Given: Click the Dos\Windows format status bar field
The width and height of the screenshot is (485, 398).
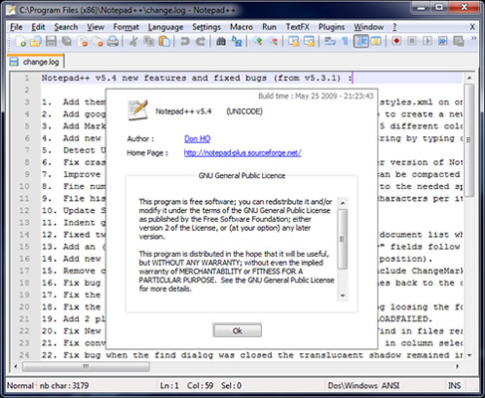Looking at the screenshot, I should point(353,385).
